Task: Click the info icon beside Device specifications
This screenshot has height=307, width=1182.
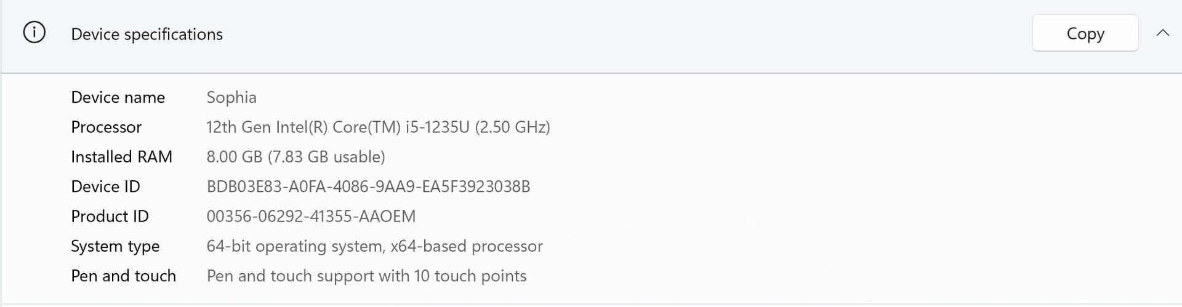Action: click(34, 33)
